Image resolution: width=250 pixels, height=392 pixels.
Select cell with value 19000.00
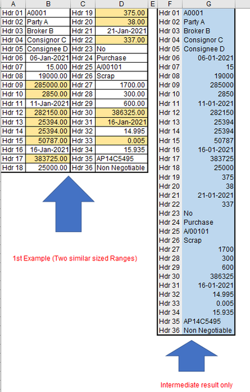(48, 76)
